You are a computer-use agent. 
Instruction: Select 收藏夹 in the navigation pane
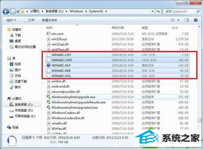(x=17, y=29)
